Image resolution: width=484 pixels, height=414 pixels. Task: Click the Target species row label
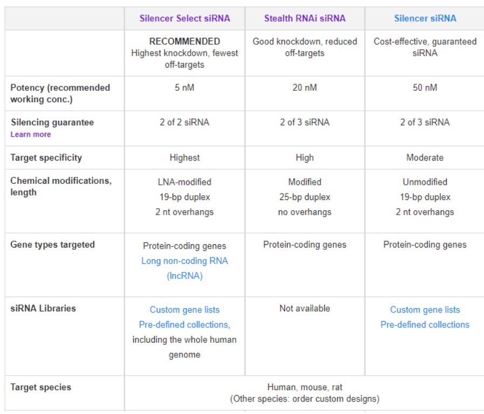(x=40, y=388)
